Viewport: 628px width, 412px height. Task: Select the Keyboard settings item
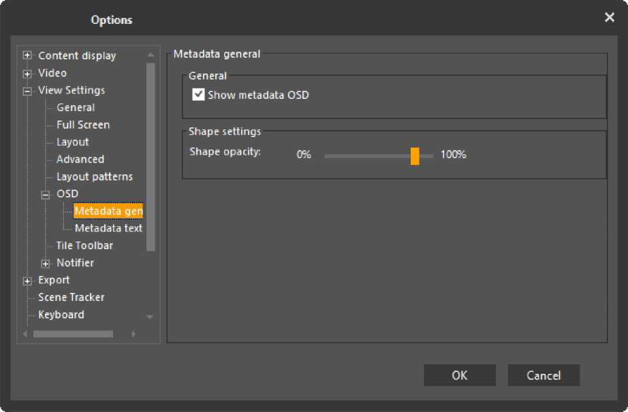(x=61, y=315)
